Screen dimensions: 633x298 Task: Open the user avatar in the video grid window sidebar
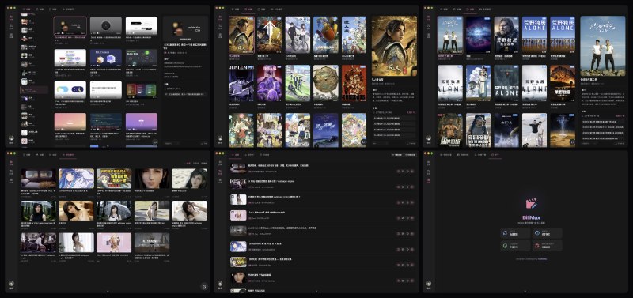coord(11,284)
